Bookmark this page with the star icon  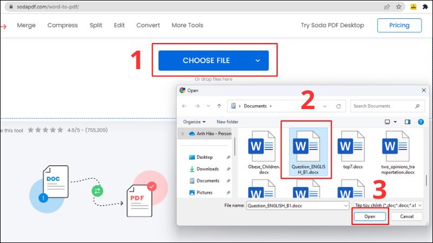pos(399,7)
